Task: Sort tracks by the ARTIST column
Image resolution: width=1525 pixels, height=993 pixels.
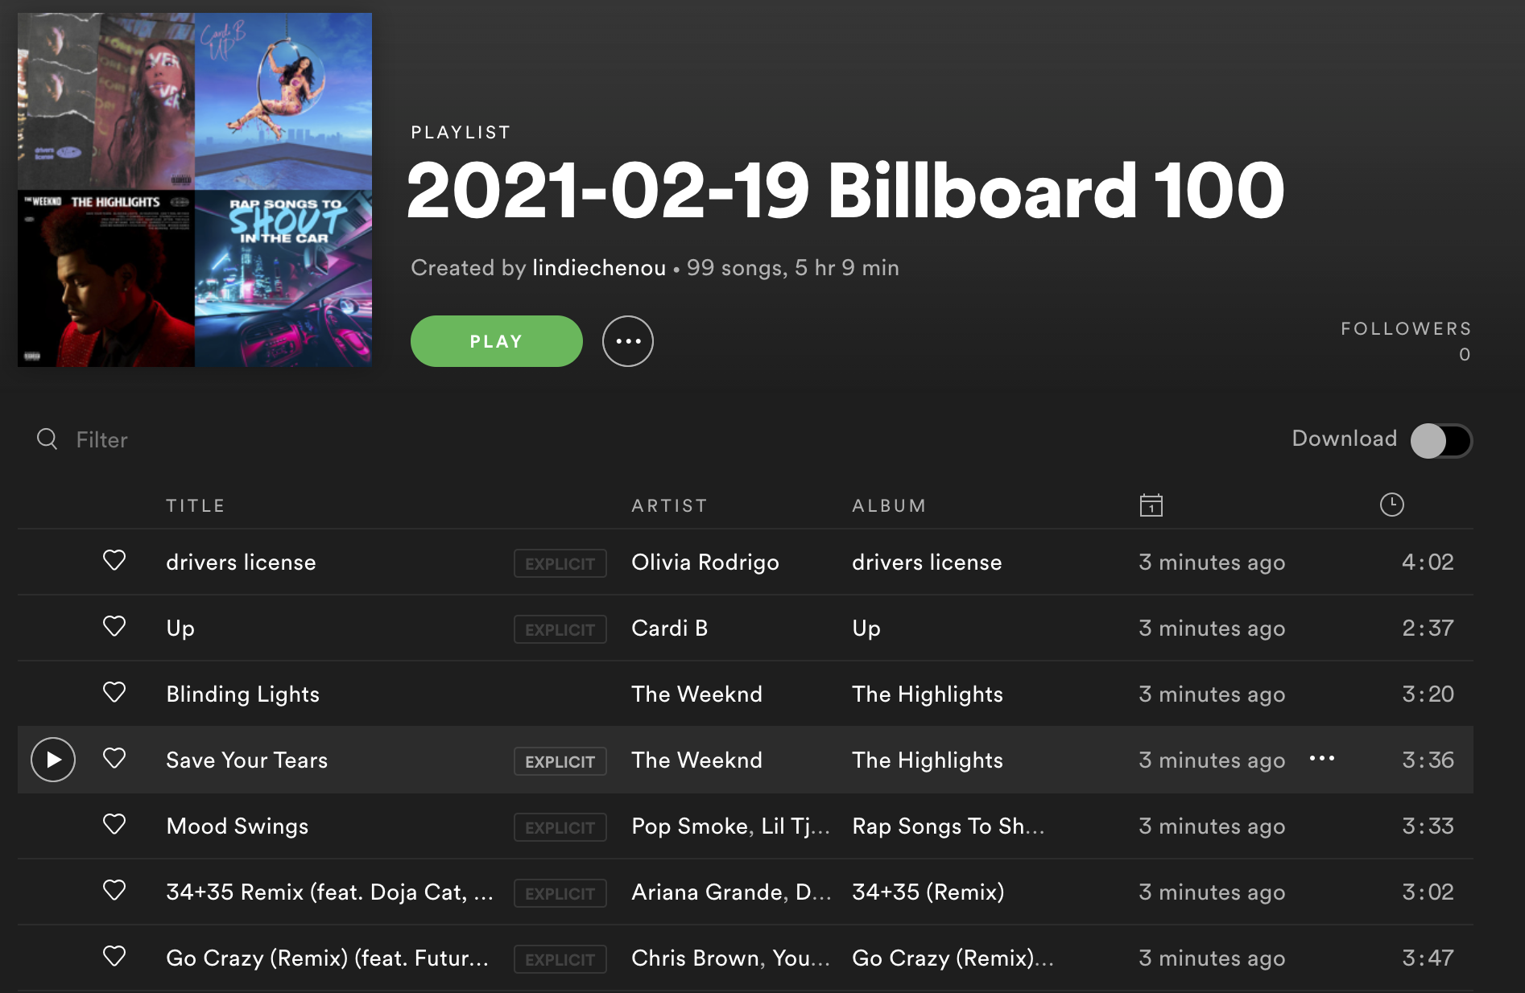Action: 669,505
